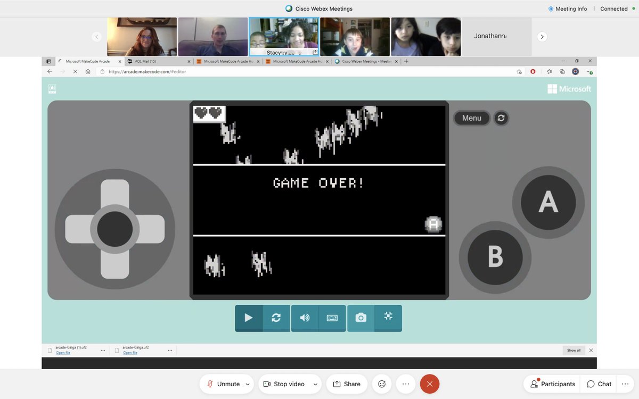The image size is (639, 399).
Task: Show previous participant thumbnails arrow
Action: [96, 37]
